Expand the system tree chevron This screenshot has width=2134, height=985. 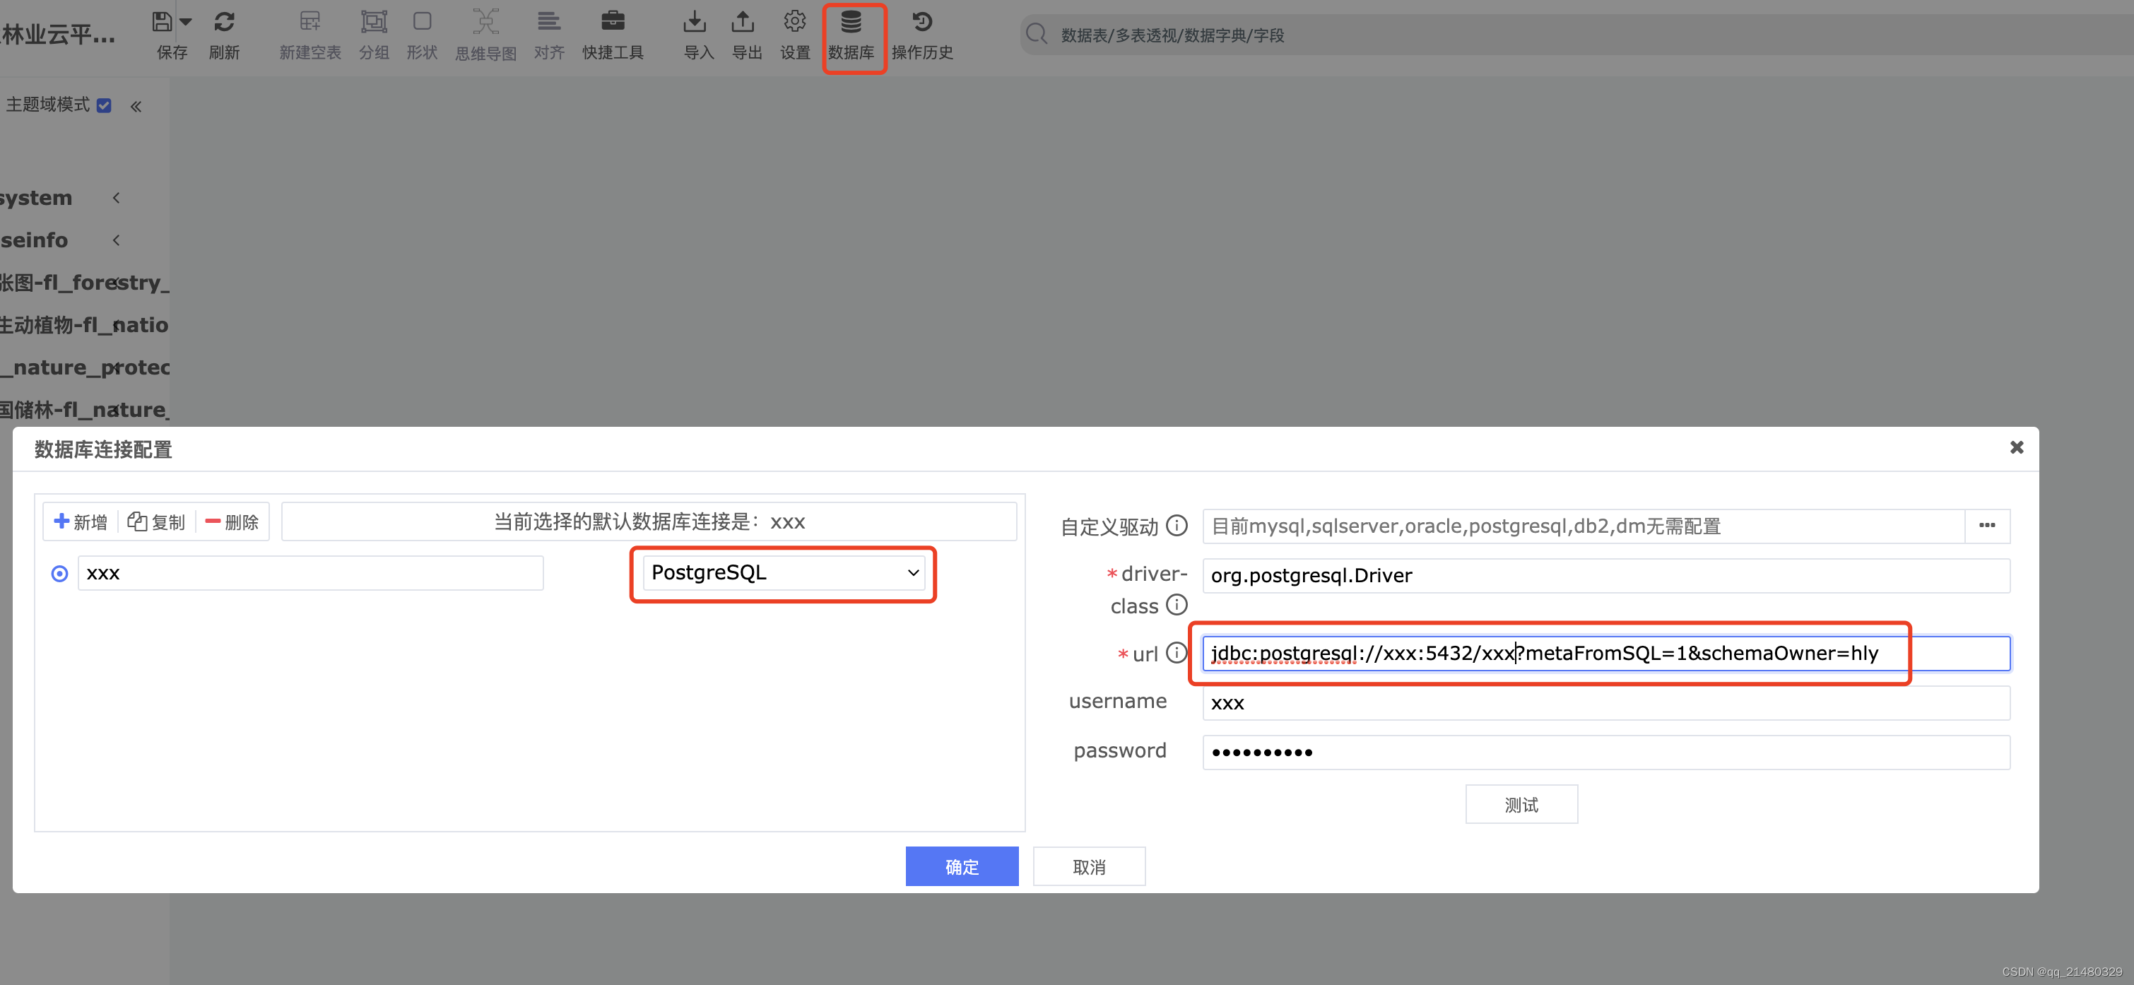click(116, 198)
